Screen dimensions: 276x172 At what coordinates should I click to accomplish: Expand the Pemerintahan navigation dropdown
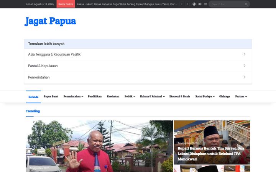[73, 96]
